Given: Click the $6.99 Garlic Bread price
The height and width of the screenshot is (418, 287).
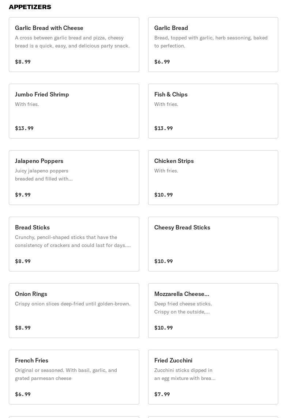Looking at the screenshot, I should pyautogui.click(x=162, y=62).
